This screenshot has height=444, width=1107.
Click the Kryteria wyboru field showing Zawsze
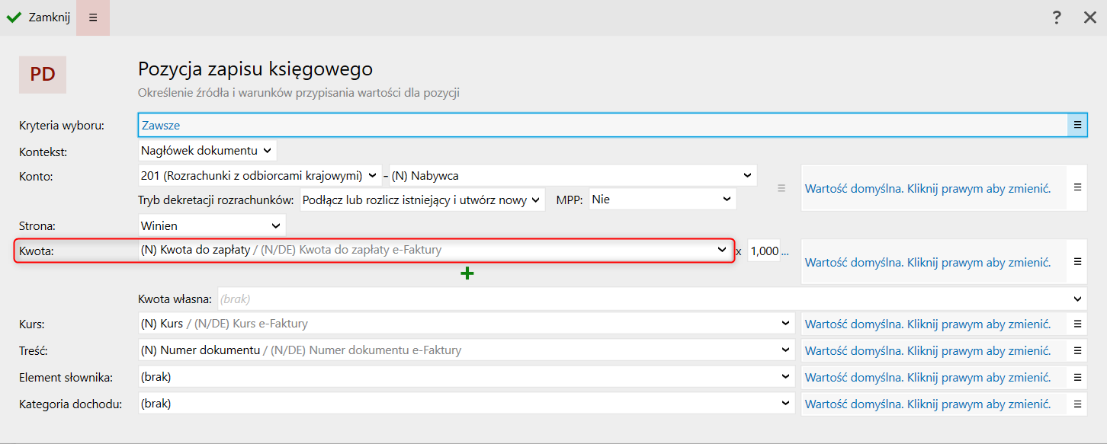pyautogui.click(x=603, y=125)
